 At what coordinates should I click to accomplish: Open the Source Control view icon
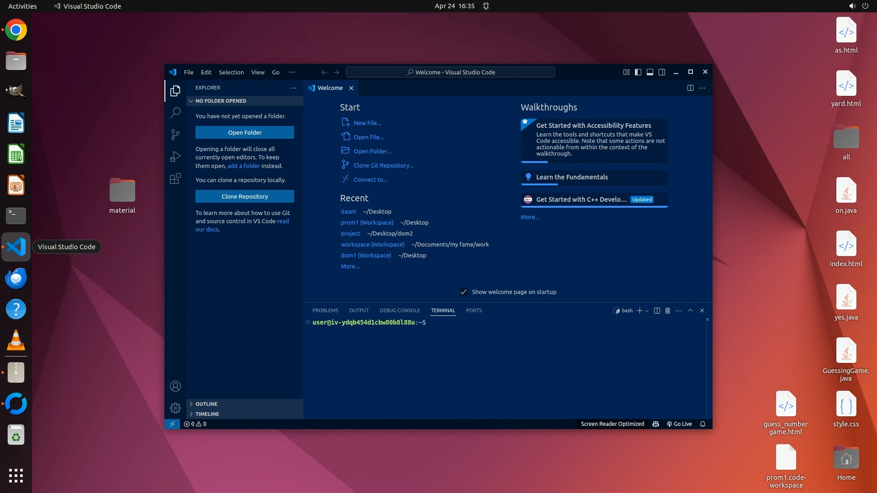[175, 134]
